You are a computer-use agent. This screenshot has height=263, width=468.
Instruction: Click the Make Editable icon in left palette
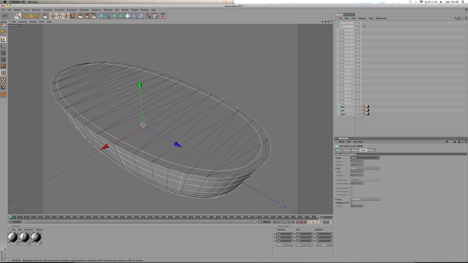pyautogui.click(x=3, y=25)
